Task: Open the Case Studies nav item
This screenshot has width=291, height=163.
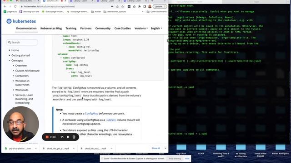Action: [x=122, y=28]
